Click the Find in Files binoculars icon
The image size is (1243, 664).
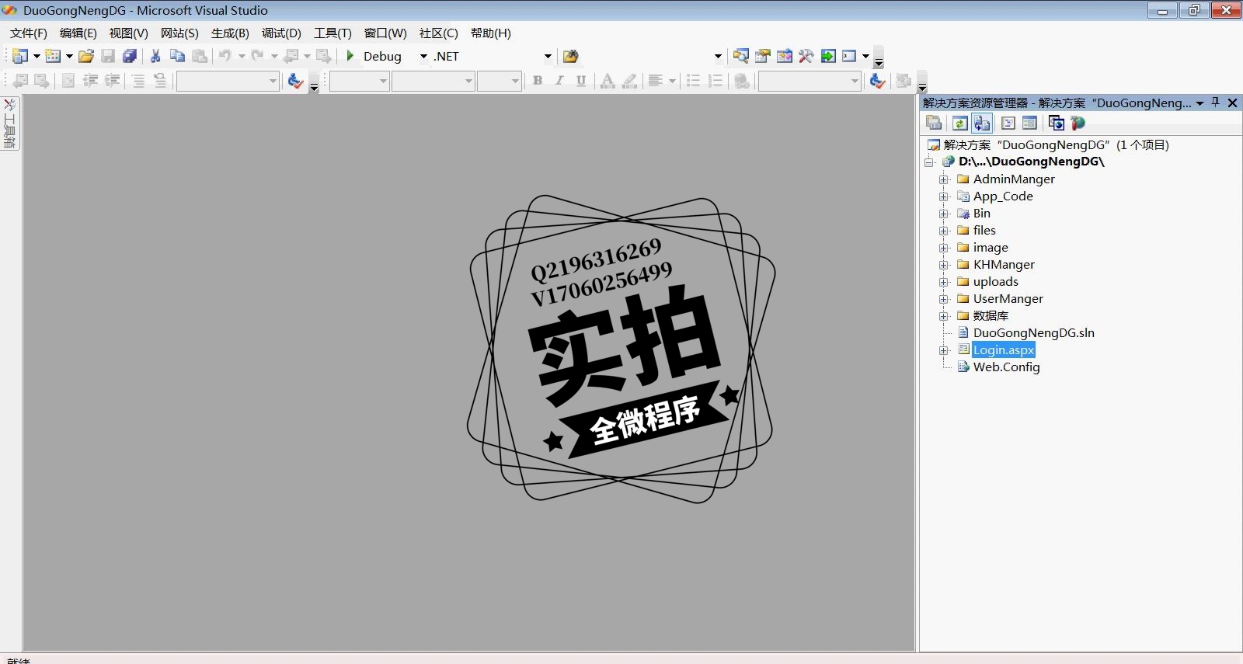point(571,56)
